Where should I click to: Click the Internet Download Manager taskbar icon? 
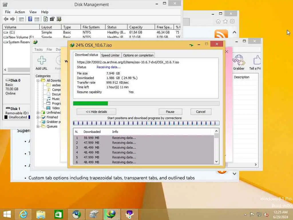pos(111,214)
